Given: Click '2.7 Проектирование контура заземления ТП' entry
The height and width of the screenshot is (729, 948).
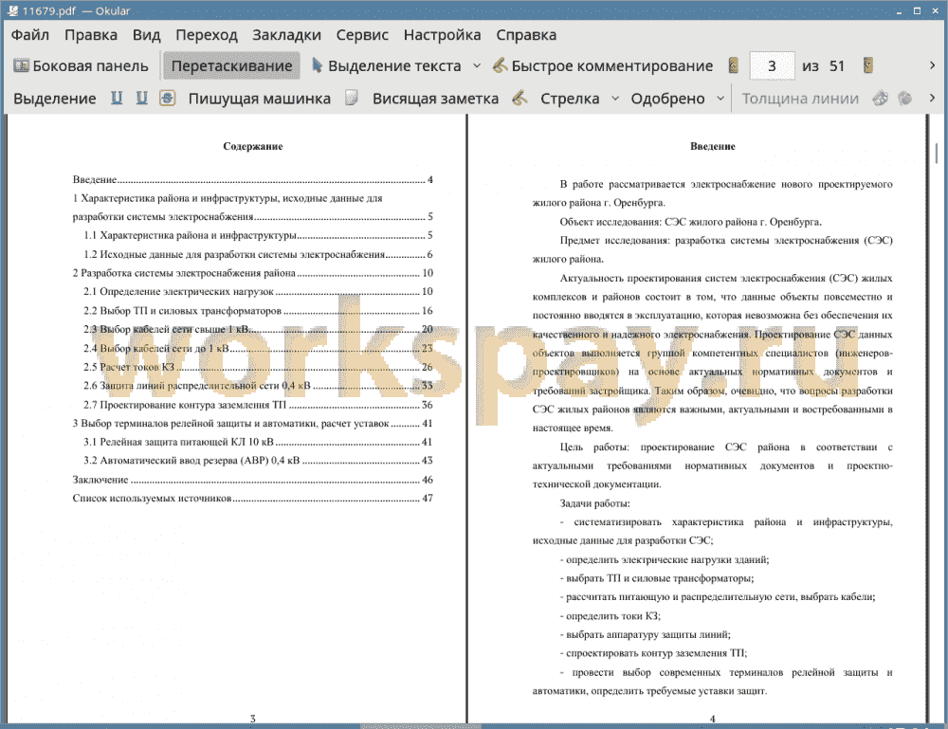Looking at the screenshot, I should [x=258, y=405].
